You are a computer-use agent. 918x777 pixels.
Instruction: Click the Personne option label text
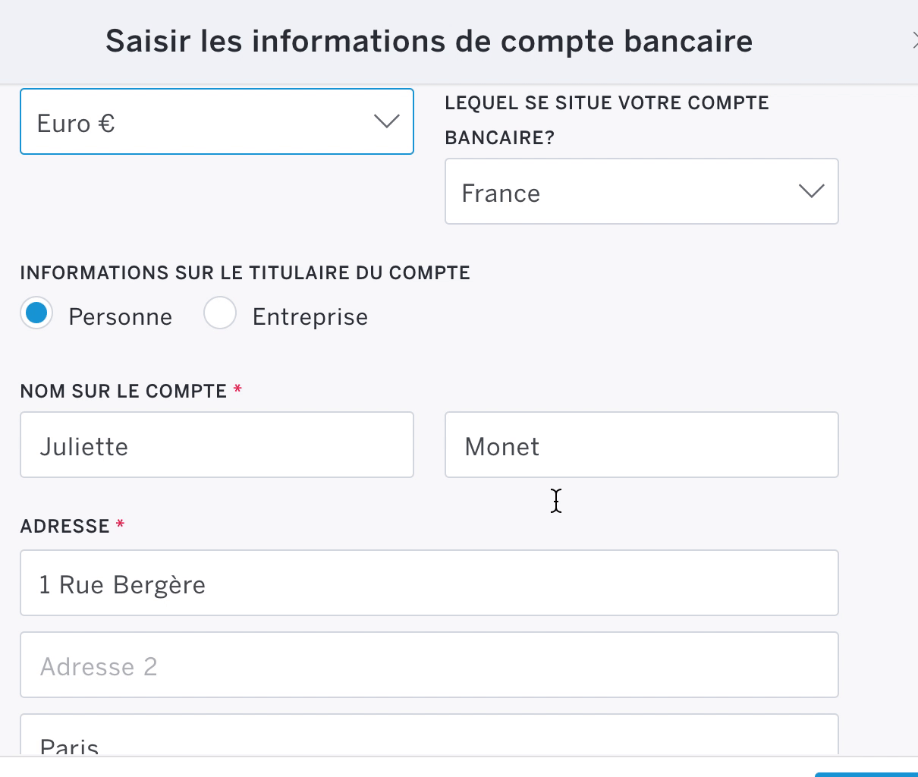(120, 317)
